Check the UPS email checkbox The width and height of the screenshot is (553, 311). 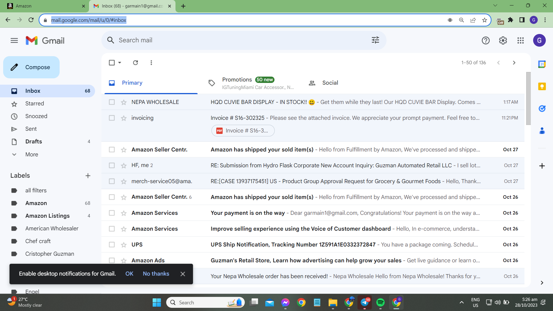(112, 245)
